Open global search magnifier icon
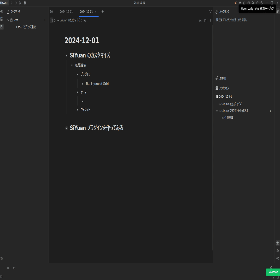The height and width of the screenshot is (280, 280). pyautogui.click(x=253, y=3)
